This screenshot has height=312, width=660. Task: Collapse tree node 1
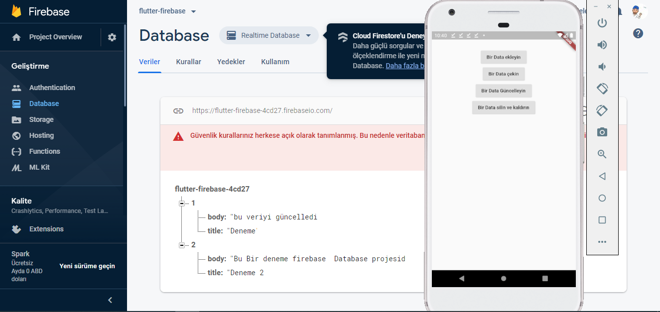[182, 203]
